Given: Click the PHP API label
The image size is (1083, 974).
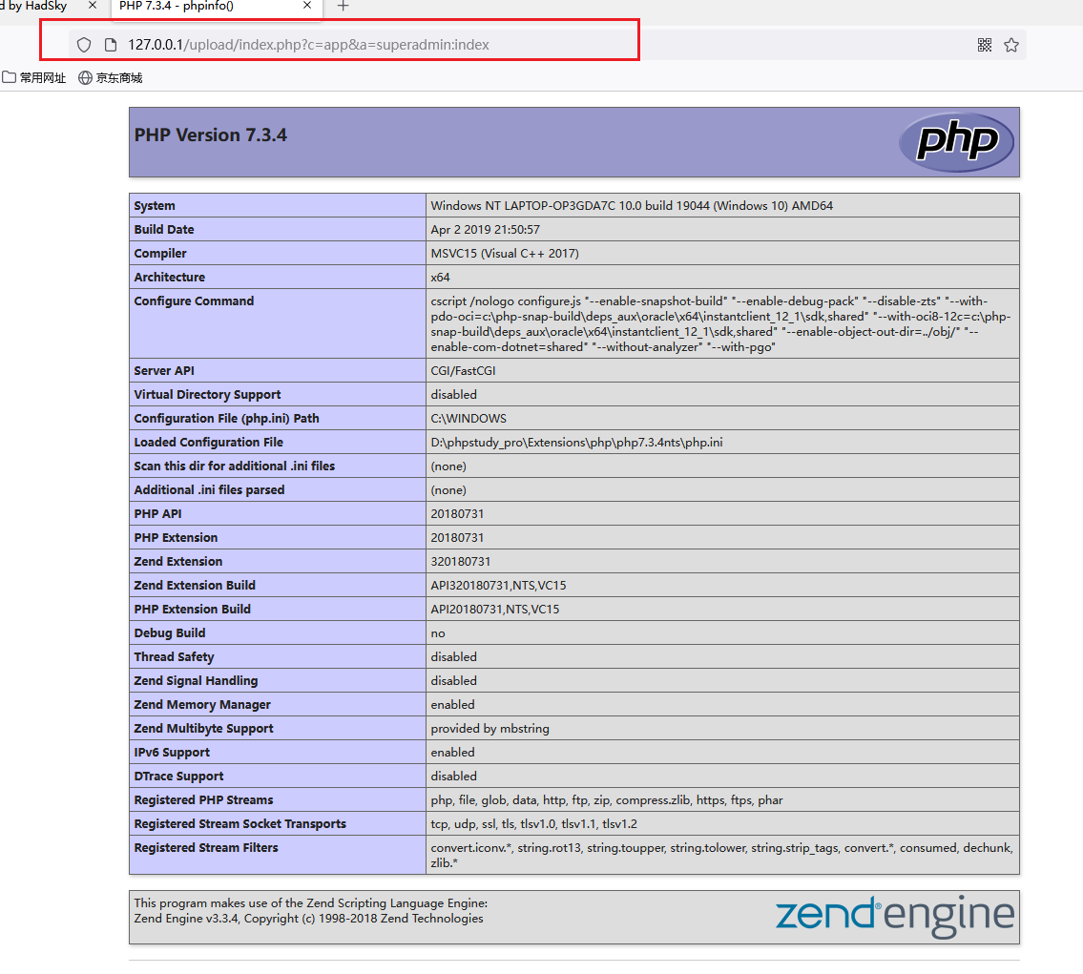Looking at the screenshot, I should click(157, 513).
